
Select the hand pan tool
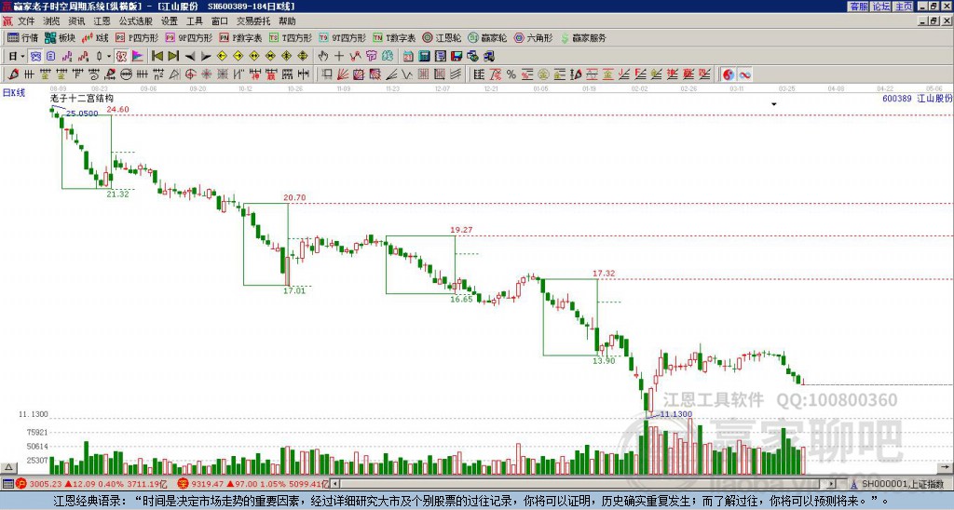(x=323, y=57)
